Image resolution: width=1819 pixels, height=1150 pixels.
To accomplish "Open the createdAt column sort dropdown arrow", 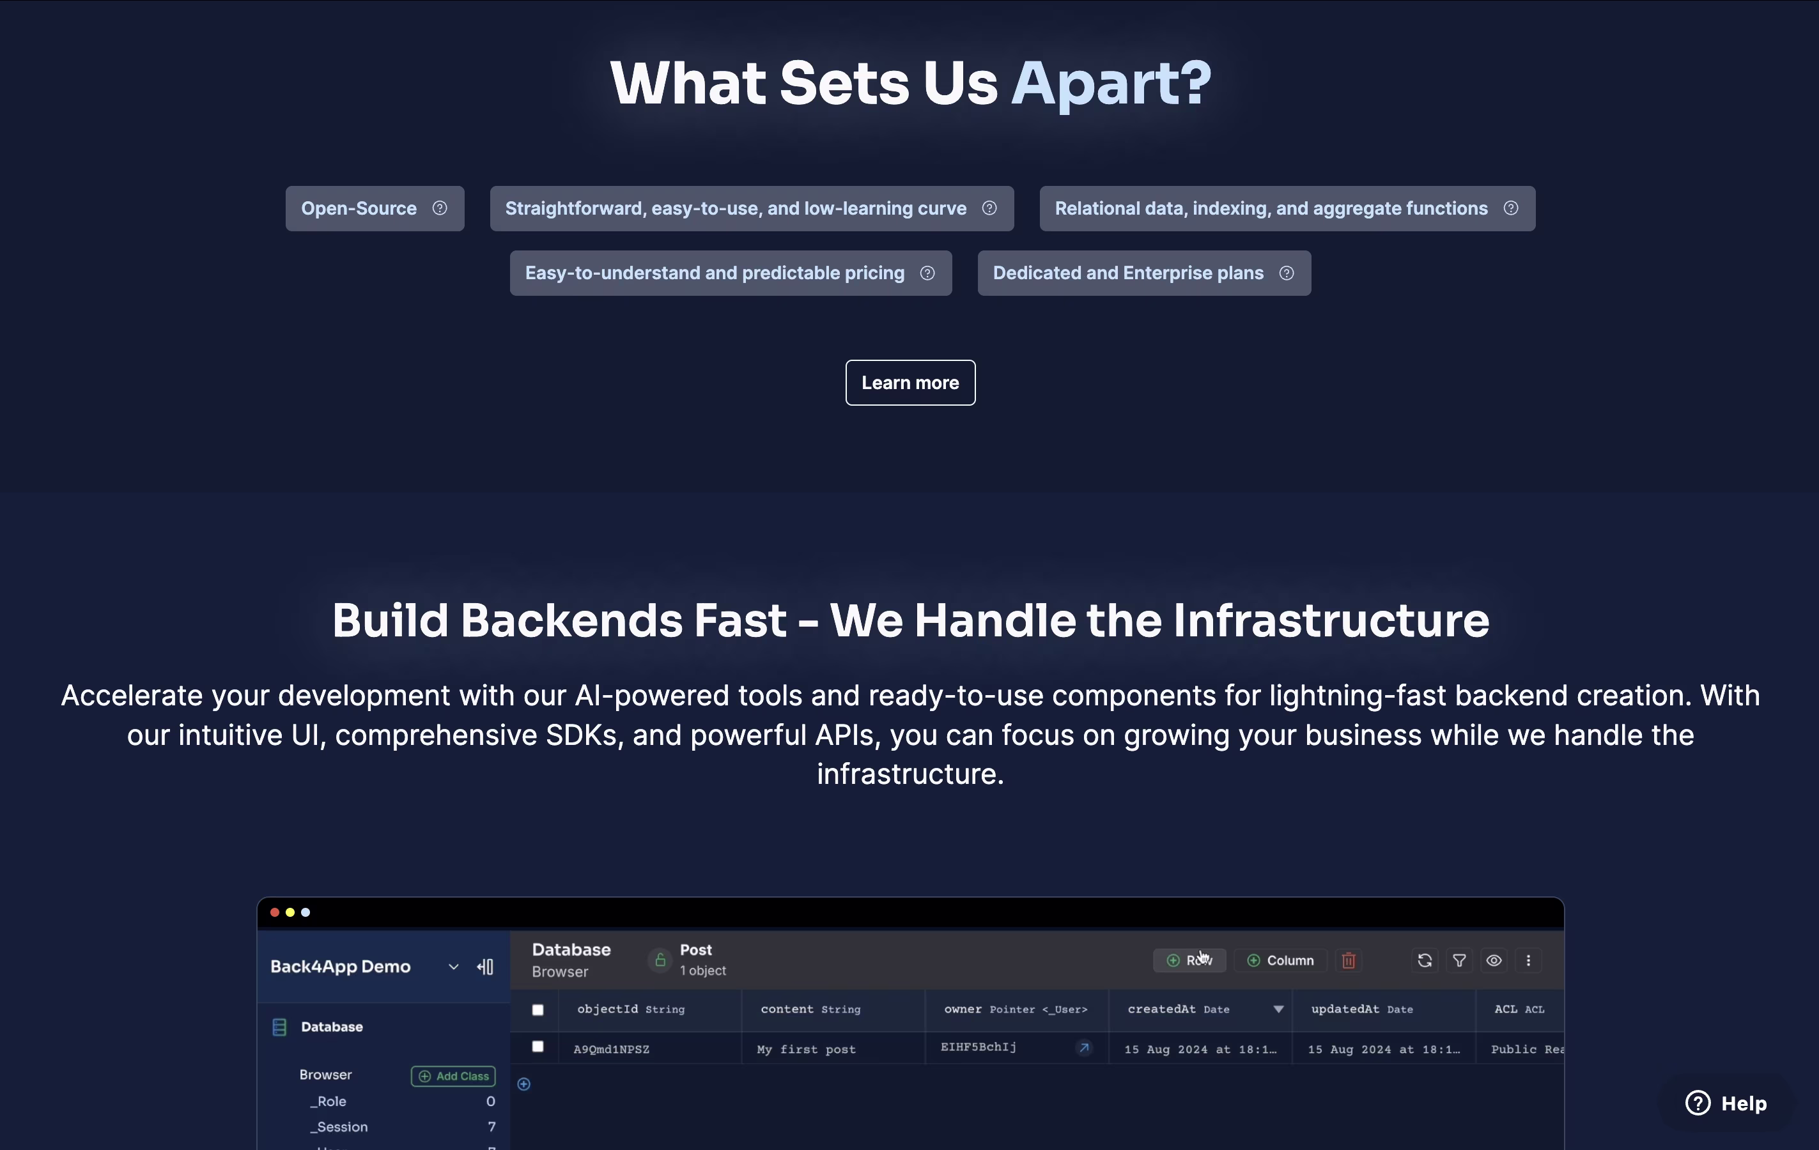I will pyautogui.click(x=1278, y=1009).
